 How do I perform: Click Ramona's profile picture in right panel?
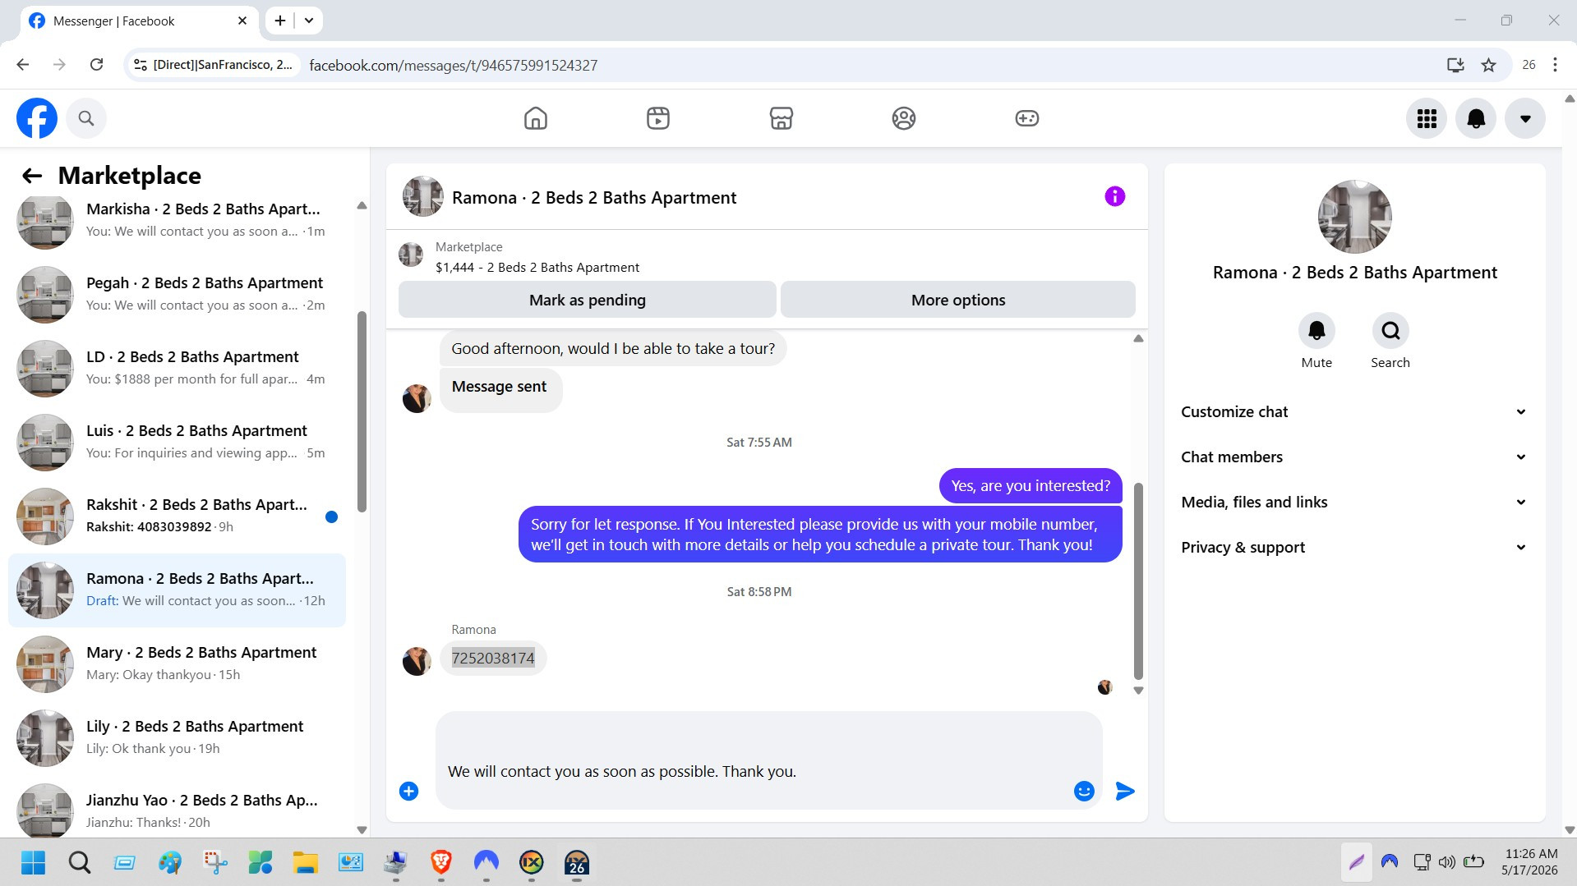point(1354,217)
